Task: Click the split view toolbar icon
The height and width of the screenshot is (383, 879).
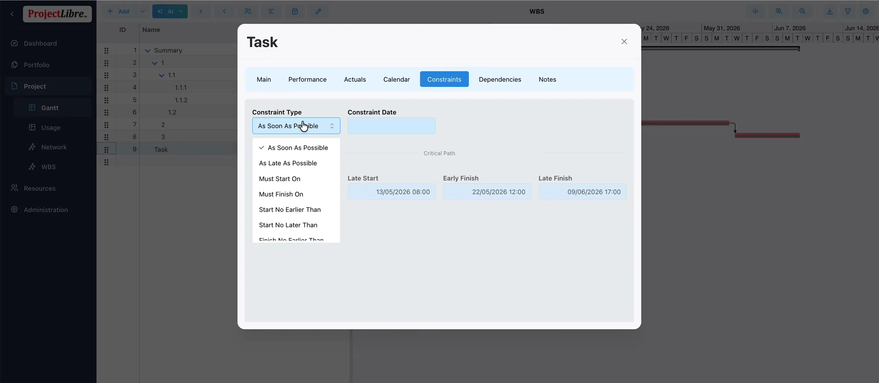Action: pos(755,11)
